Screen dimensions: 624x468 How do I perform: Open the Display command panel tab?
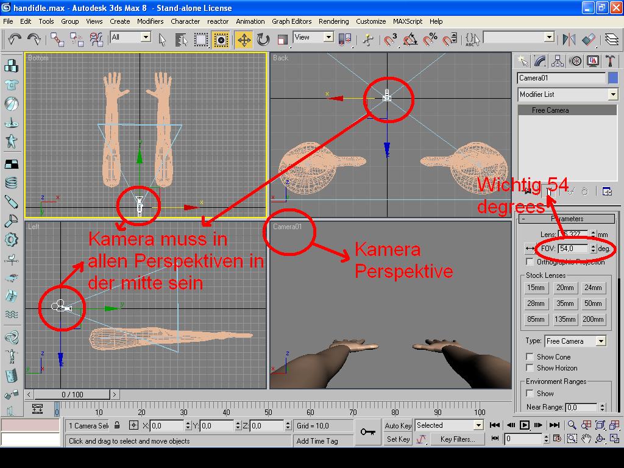pos(592,61)
